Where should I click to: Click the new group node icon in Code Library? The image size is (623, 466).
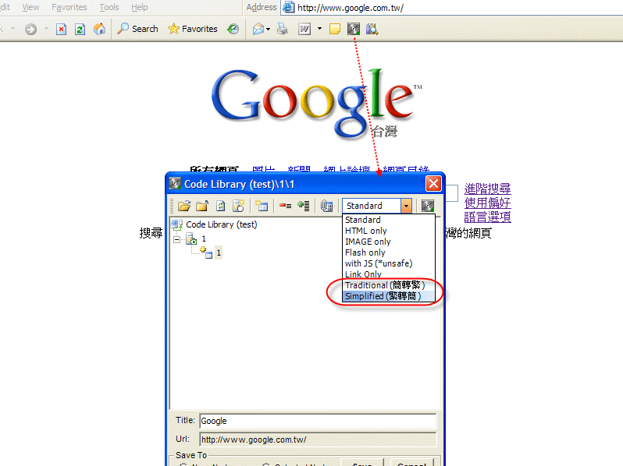tap(238, 206)
